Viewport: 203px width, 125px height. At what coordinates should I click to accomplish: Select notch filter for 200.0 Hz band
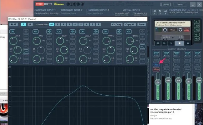pos(49,37)
